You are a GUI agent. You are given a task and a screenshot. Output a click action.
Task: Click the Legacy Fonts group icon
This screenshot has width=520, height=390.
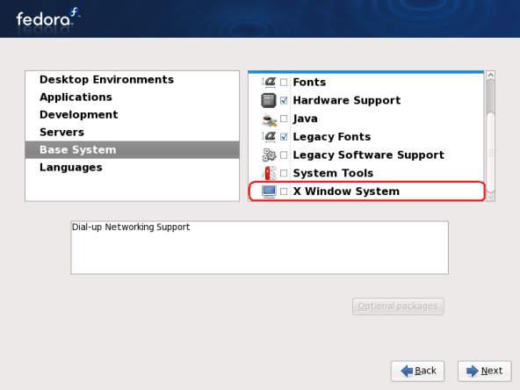[x=269, y=137]
